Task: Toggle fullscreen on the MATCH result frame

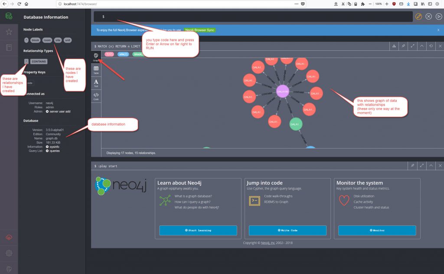Action: click(413, 46)
